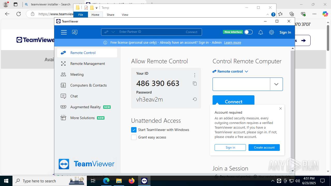Image resolution: width=331 pixels, height=186 pixels.
Task: Click the scroll down arrow in TeamViewer
Action: 293,171
